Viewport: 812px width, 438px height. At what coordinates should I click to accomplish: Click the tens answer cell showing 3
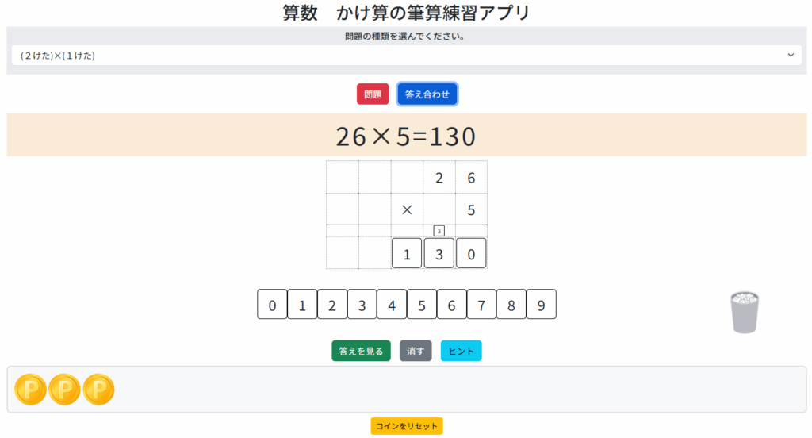439,254
